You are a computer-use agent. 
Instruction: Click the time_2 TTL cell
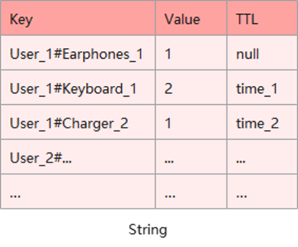tap(262, 122)
